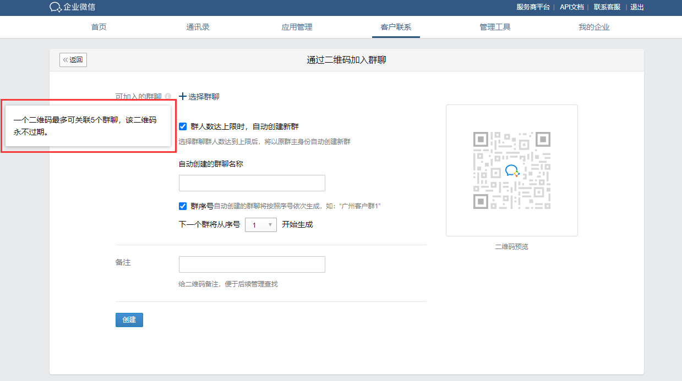The image size is (682, 381).
Task: Focus the 自动创建的群聊名称 input field
Action: coord(252,183)
